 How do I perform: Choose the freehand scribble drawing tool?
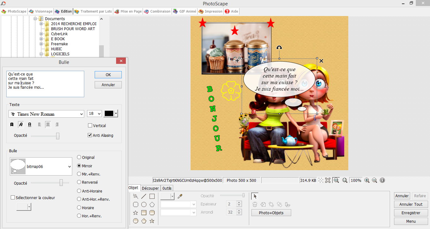pos(136,196)
